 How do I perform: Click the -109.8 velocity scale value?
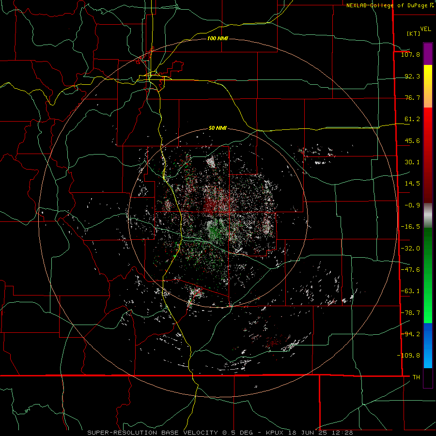408,356
